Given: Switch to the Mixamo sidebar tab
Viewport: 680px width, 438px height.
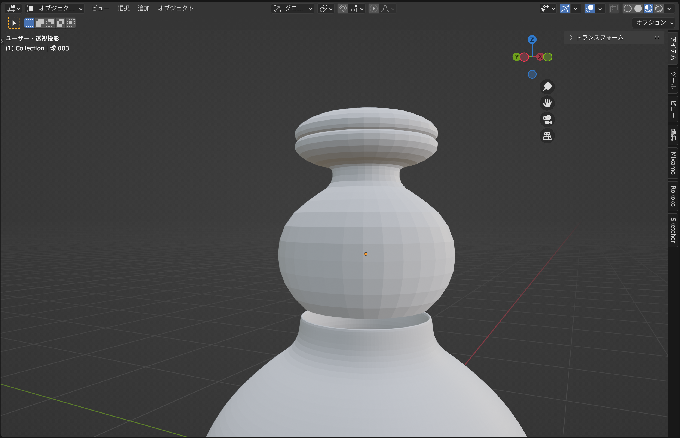Looking at the screenshot, I should click(673, 163).
